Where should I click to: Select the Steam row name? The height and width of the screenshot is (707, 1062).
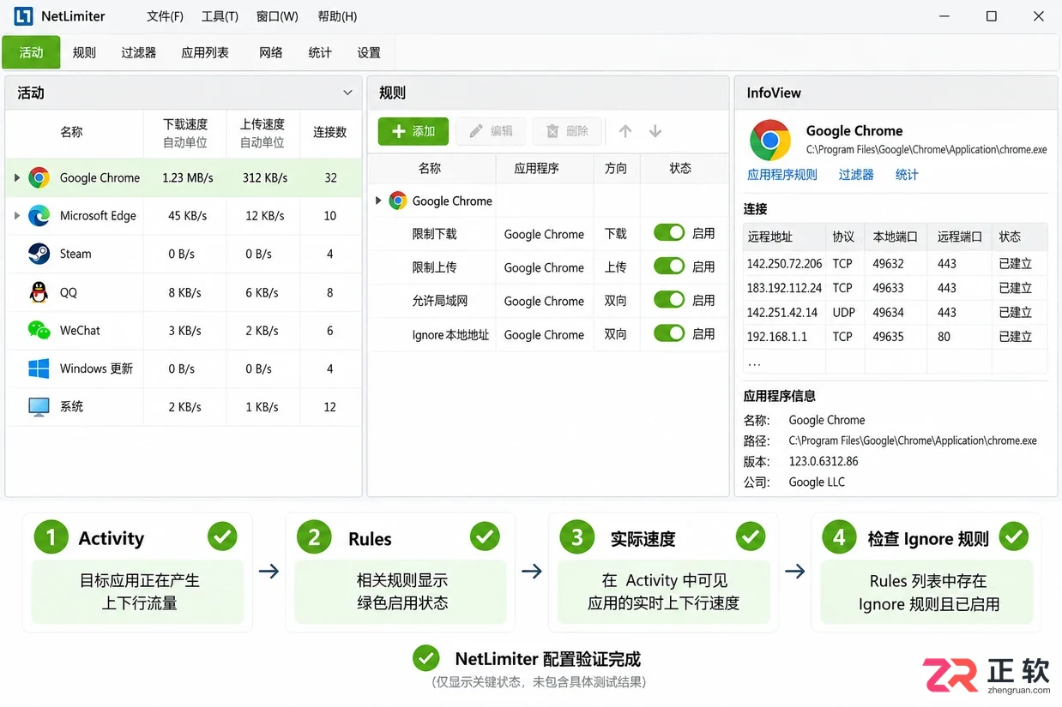[75, 254]
